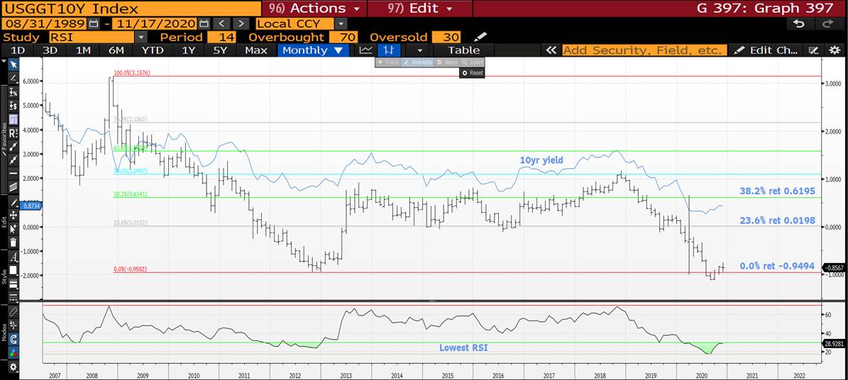848x380 pixels.
Task: Choose the dollar change annotation tool
Action: pyautogui.click(x=14, y=106)
